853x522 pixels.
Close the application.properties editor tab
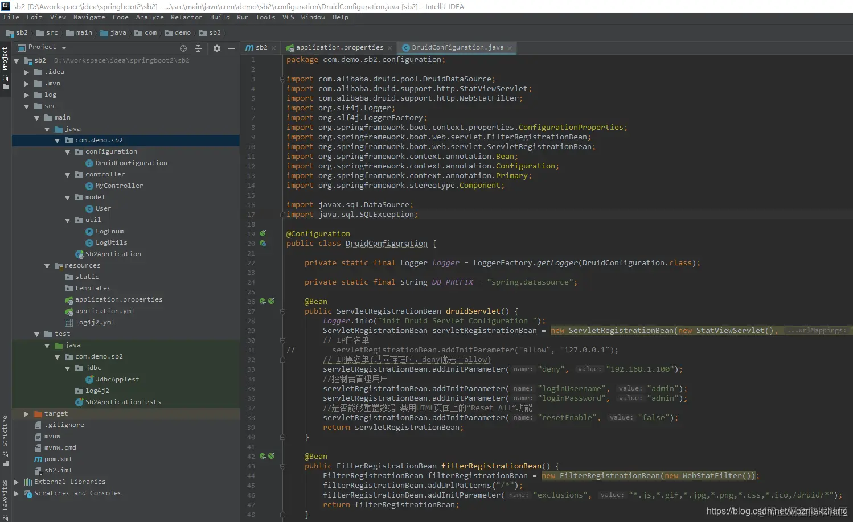click(389, 48)
